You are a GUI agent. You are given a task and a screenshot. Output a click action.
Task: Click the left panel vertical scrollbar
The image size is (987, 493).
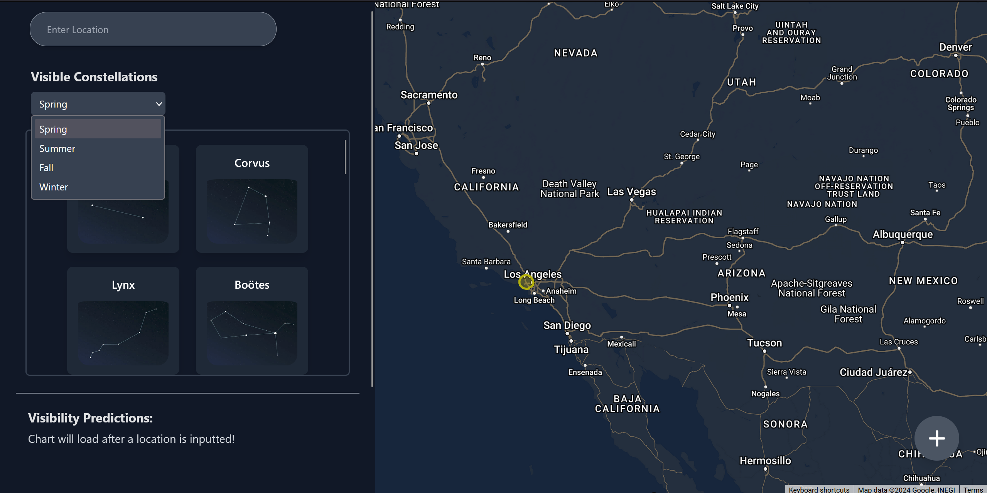[372, 199]
